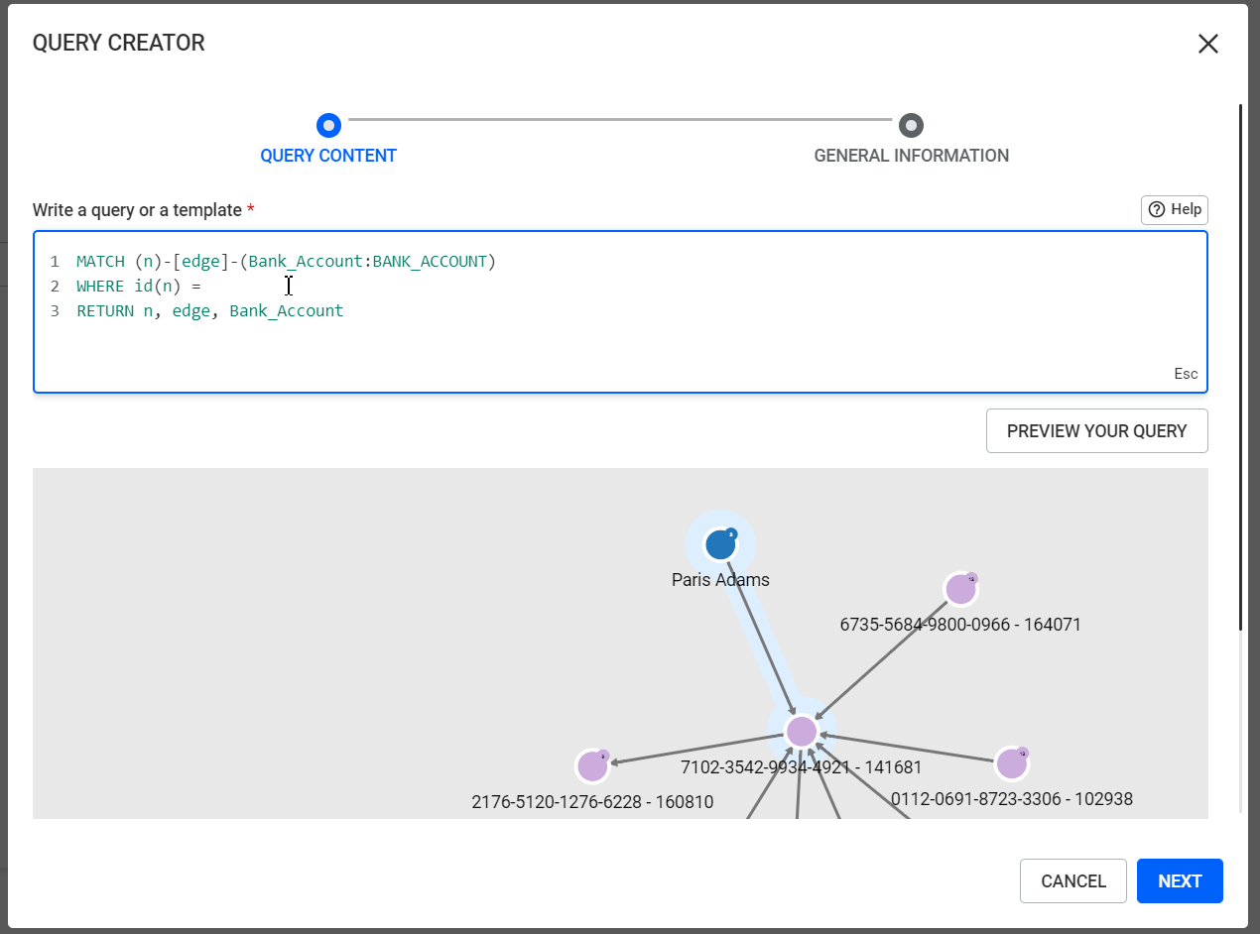Click the 2176-5120-1276-6228 account node
The height and width of the screenshot is (934, 1260).
click(592, 765)
